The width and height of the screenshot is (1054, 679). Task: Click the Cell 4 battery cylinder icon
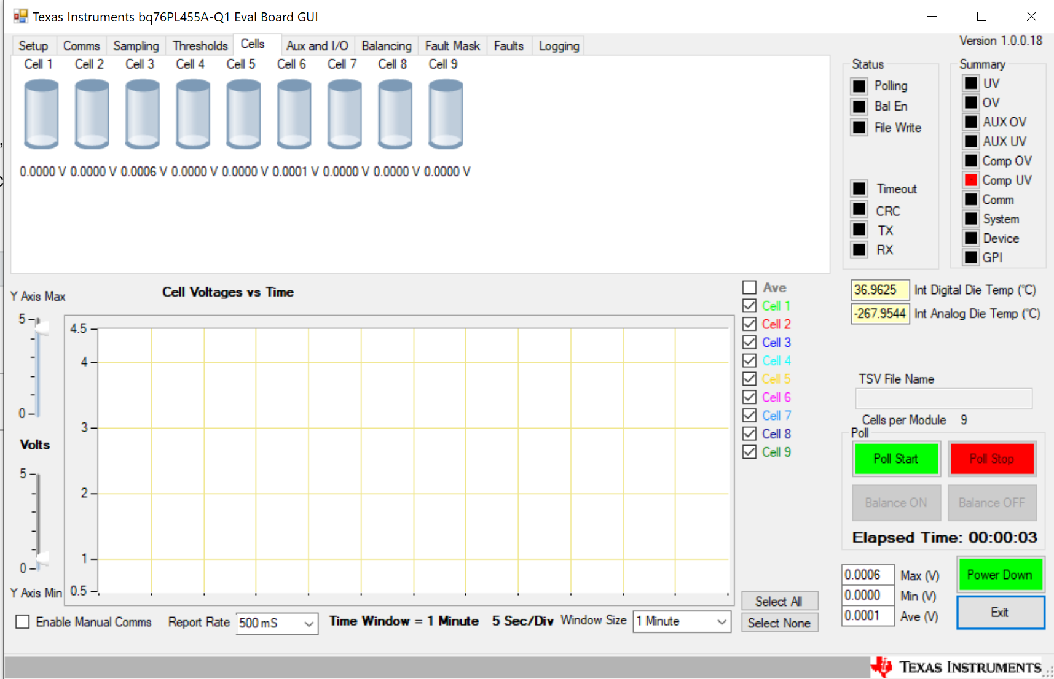coord(193,114)
